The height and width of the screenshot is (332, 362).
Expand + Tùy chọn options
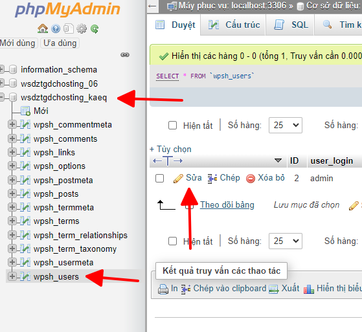coord(170,149)
